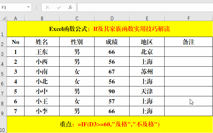This screenshot has width=213, height=133.
Task: Click the region cell 北京
Action: 147,52
